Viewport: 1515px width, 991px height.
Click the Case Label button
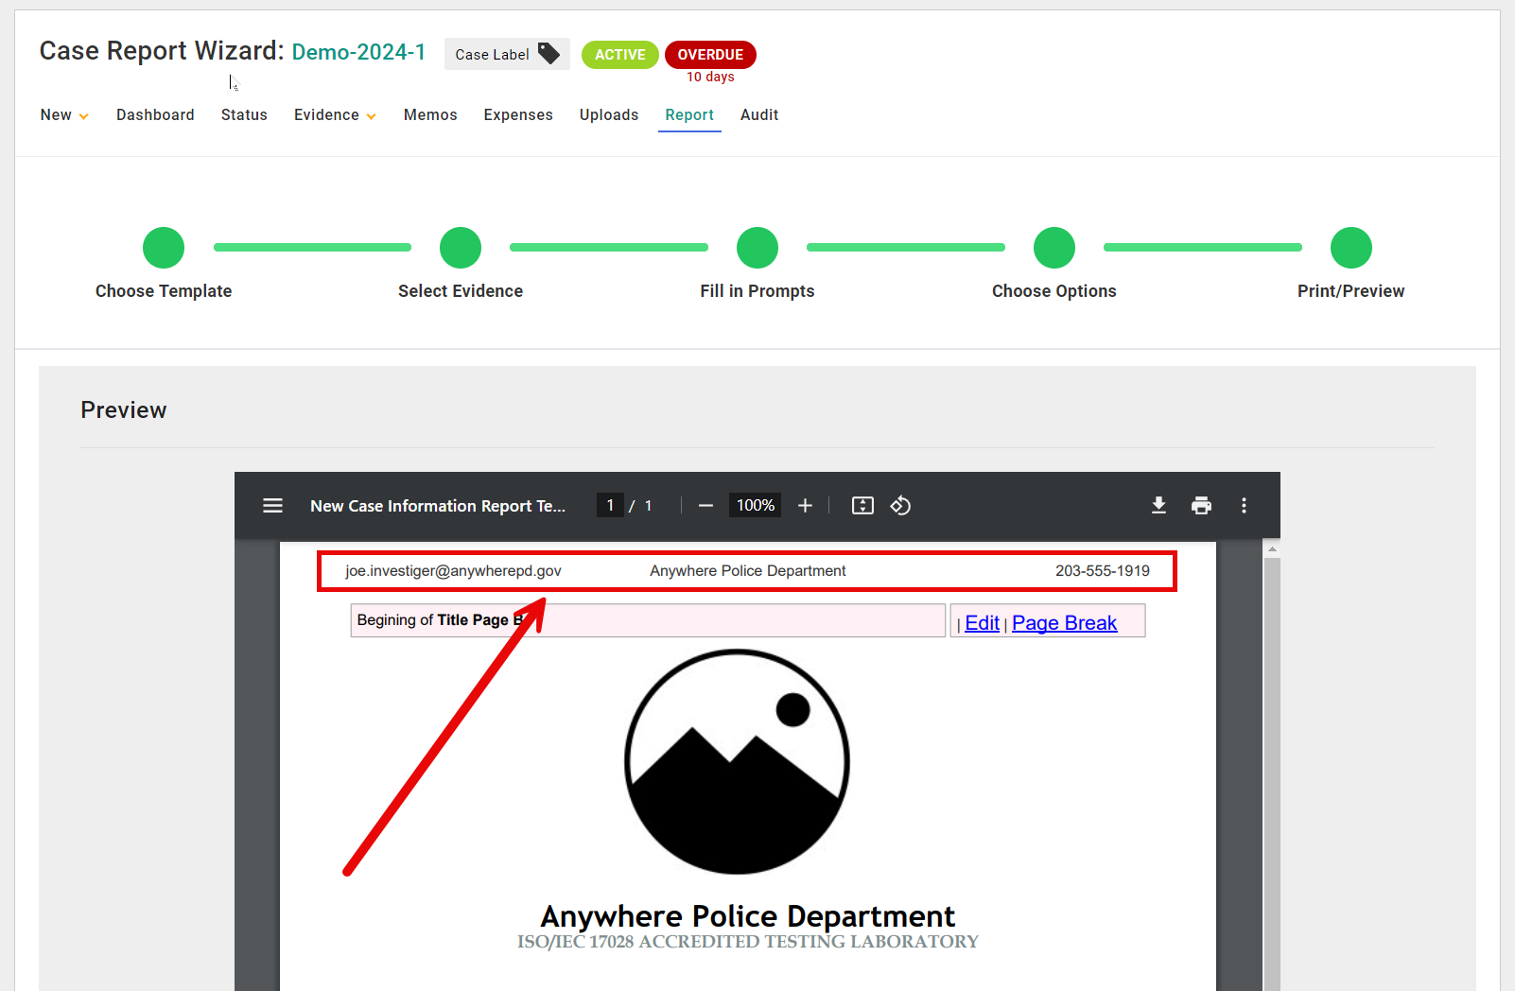click(x=507, y=54)
